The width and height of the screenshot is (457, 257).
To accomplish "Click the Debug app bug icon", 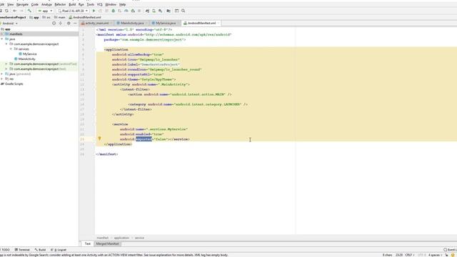I will click(x=114, y=11).
